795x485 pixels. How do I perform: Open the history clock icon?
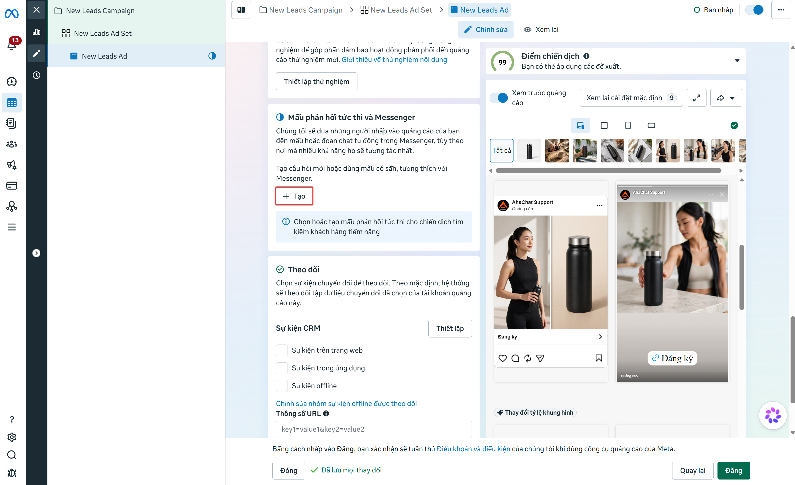coord(36,75)
